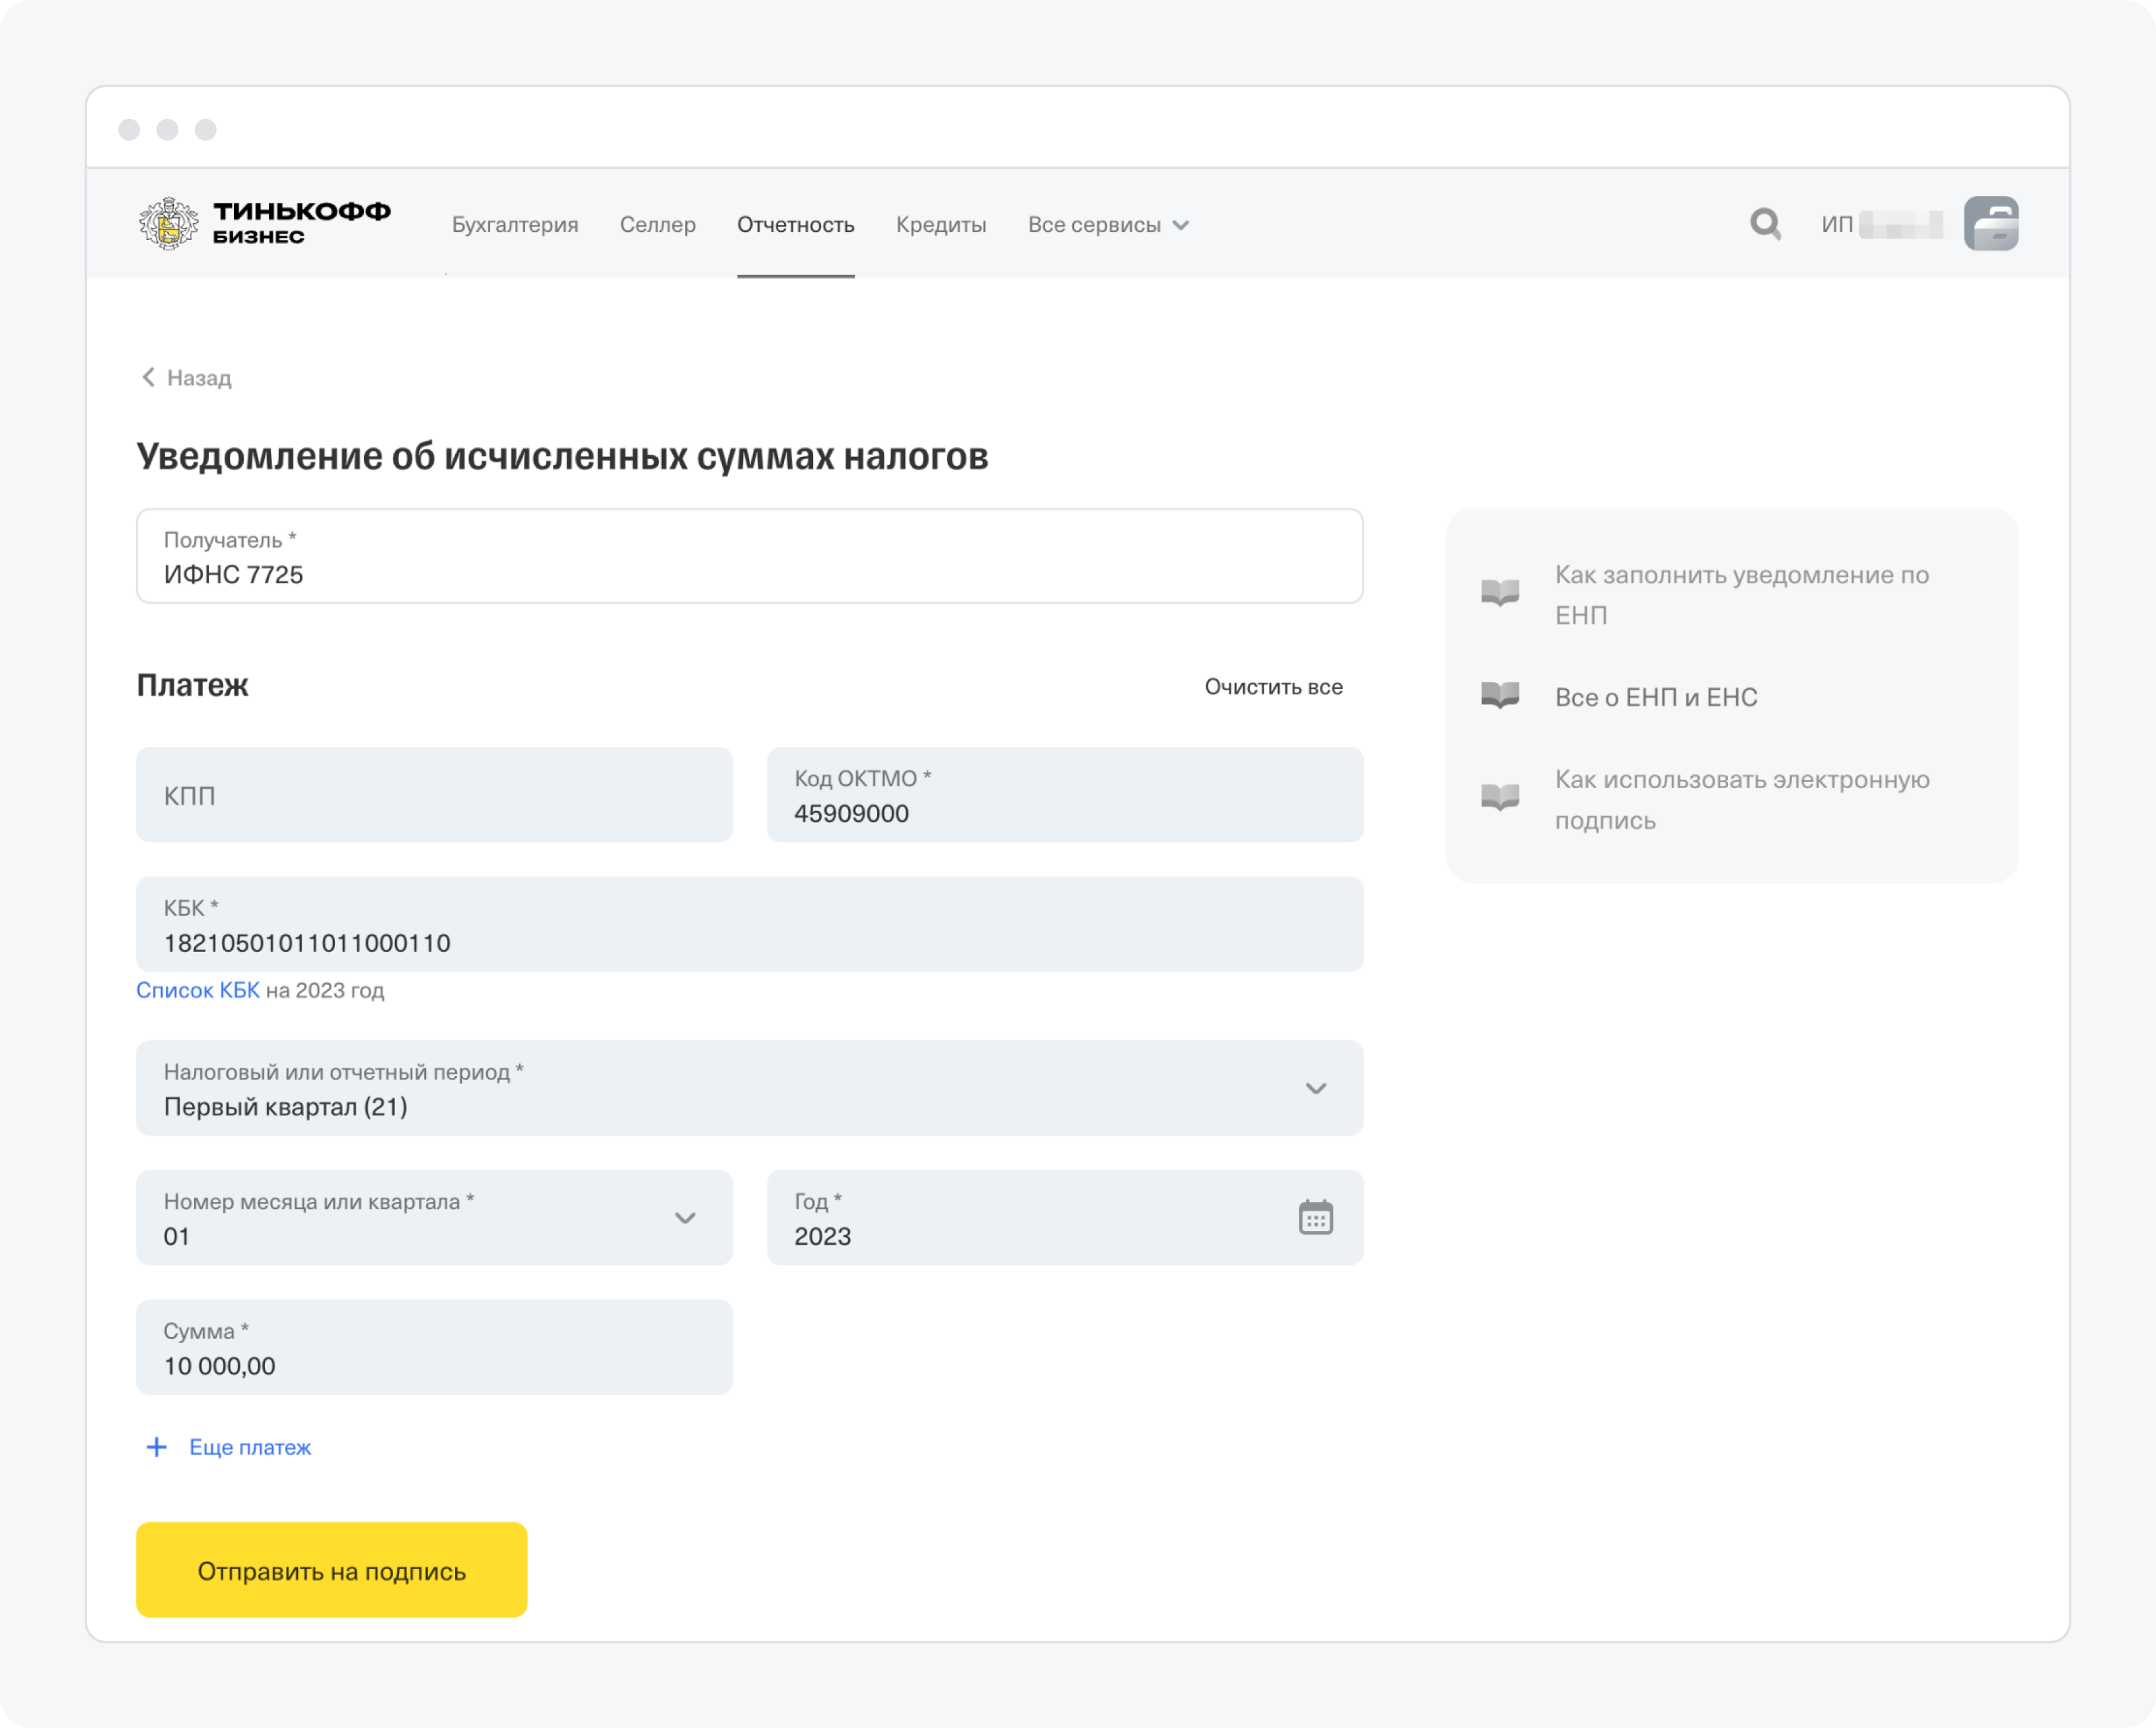The image size is (2156, 1728).
Task: Click the Сумма amount field
Action: coord(434,1347)
